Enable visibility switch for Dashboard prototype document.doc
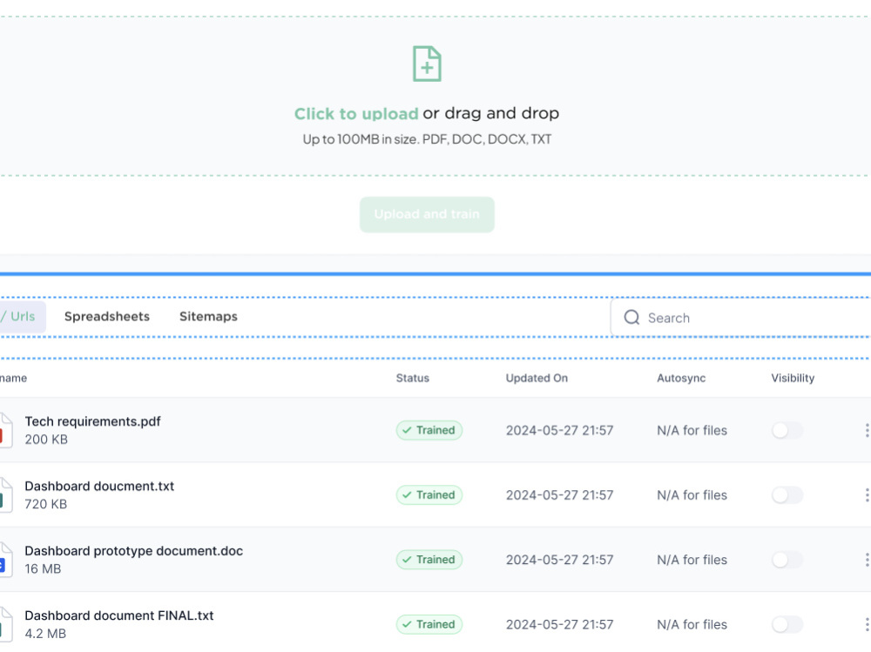This screenshot has height=652, width=871. coord(787,560)
